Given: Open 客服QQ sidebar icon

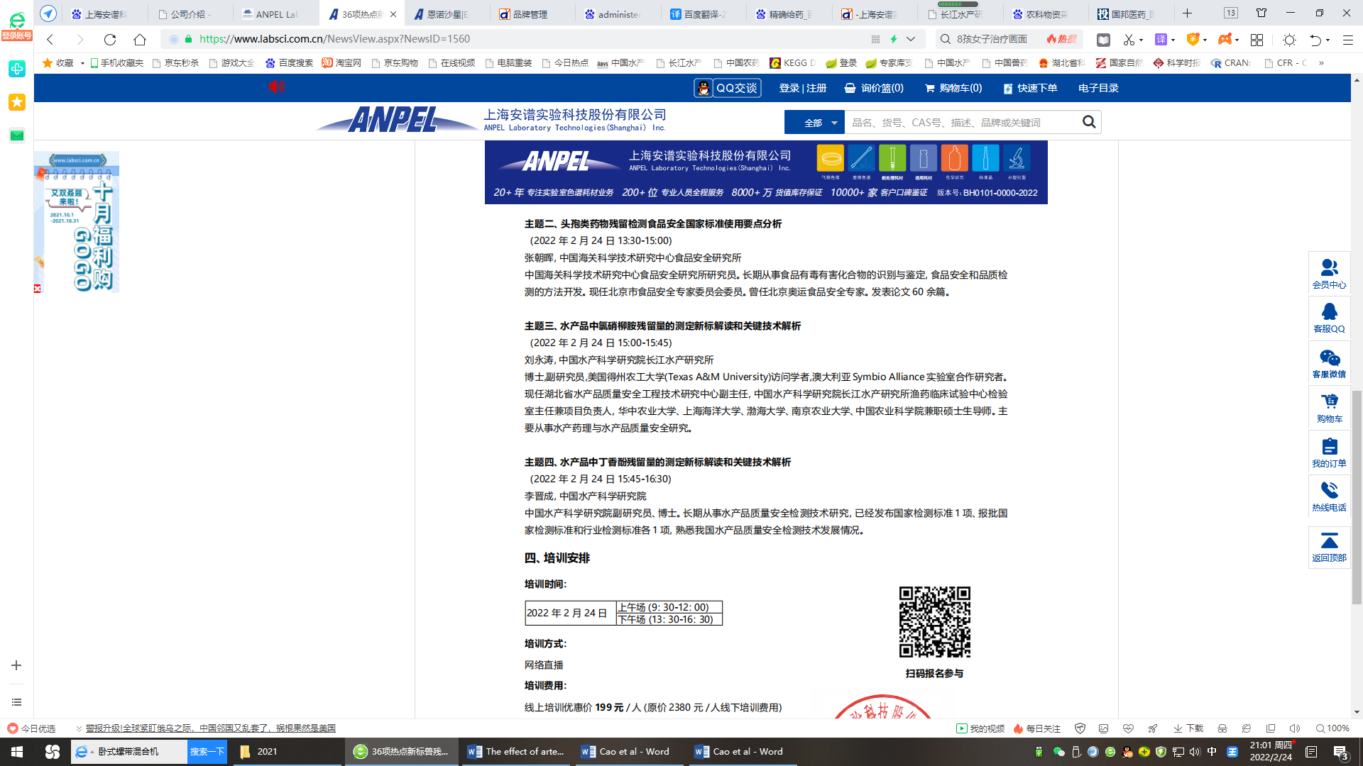Looking at the screenshot, I should tap(1329, 318).
